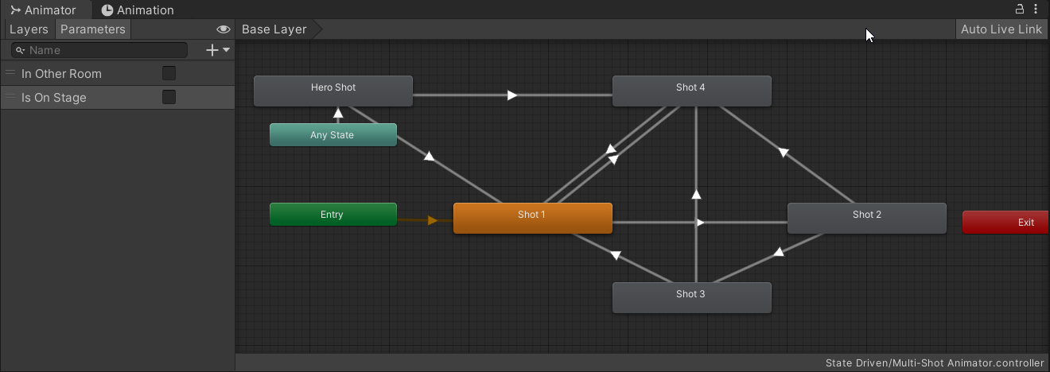Click the drag handle beside In Other Room
1050x372 pixels.
(11, 73)
